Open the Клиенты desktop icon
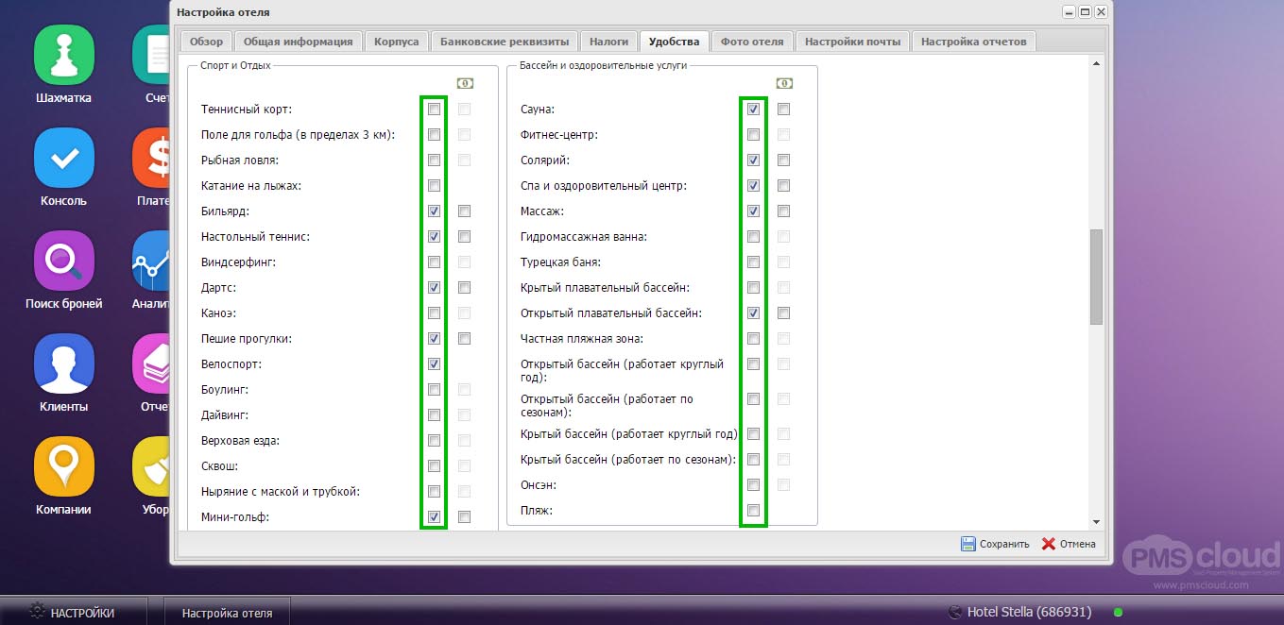 click(63, 363)
